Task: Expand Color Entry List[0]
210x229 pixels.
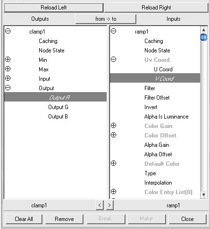Action: 113,192
